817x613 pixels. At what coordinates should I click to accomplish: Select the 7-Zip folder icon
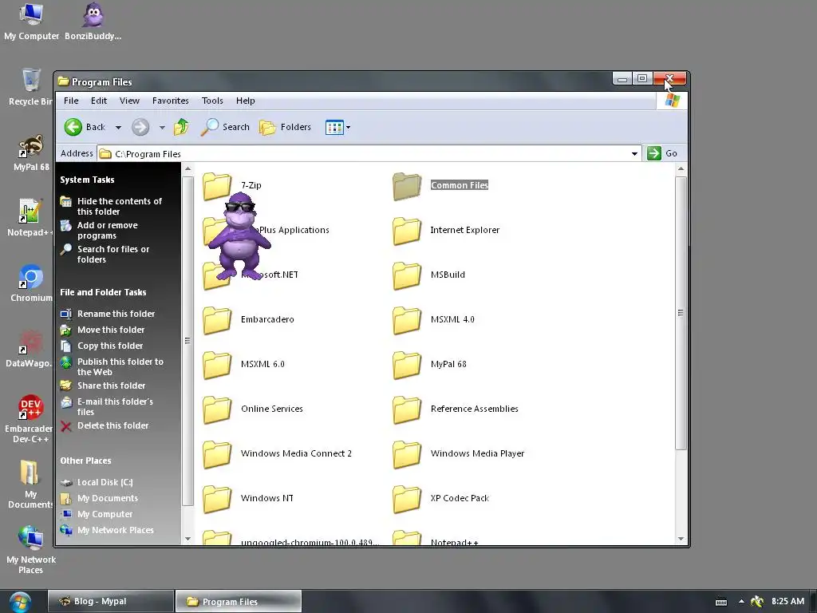217,185
